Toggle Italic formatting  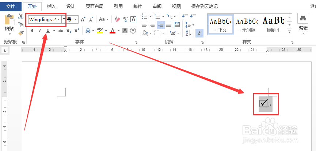click(40, 31)
